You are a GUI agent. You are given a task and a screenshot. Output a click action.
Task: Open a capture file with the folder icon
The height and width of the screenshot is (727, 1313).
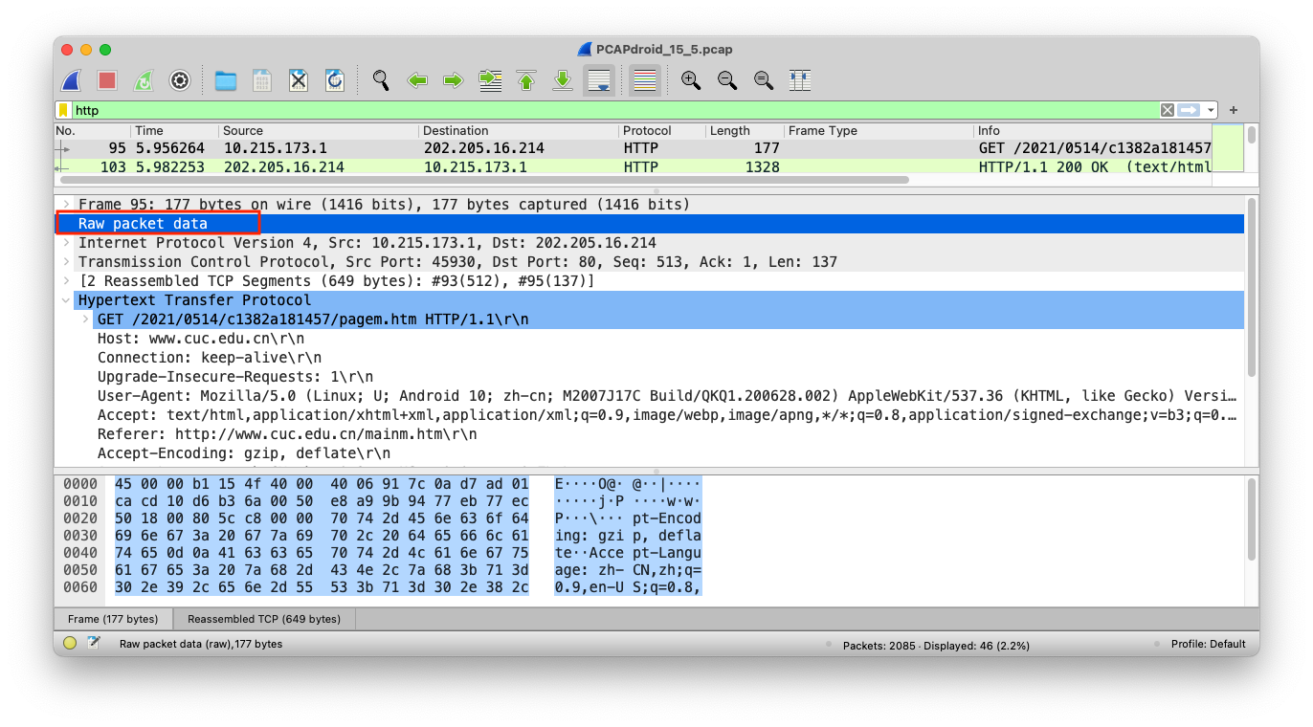pos(226,80)
